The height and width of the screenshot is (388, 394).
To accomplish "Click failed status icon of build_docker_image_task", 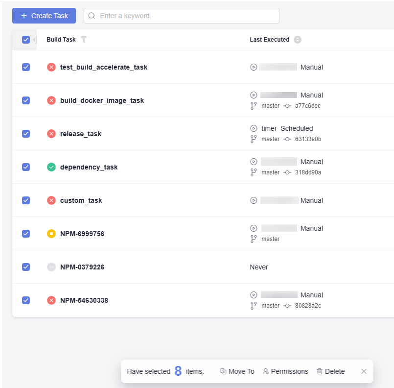I will coord(51,100).
